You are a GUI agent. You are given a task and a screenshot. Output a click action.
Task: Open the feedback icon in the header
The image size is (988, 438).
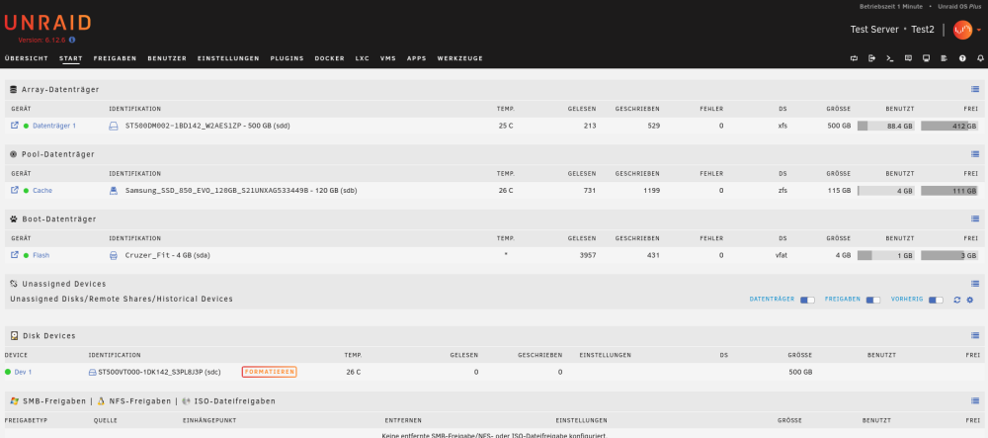pos(908,58)
